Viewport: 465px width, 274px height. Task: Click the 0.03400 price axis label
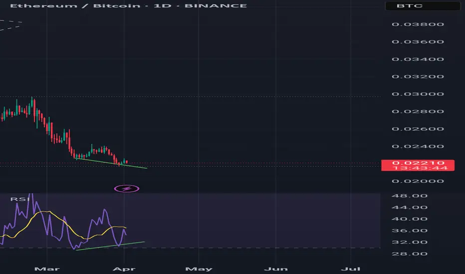pos(418,59)
